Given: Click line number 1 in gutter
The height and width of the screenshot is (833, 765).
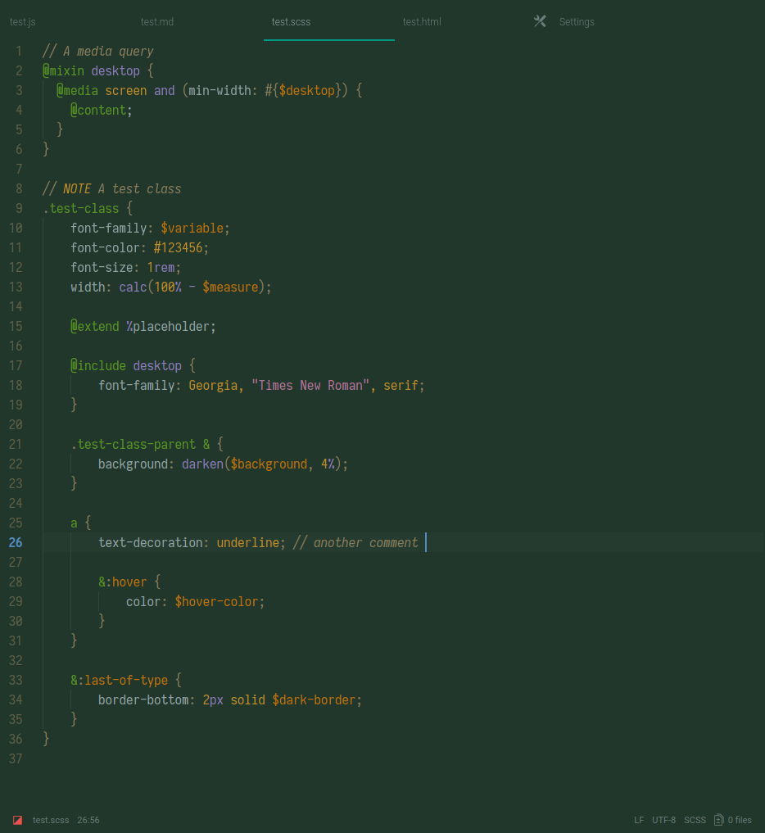Looking at the screenshot, I should (19, 52).
